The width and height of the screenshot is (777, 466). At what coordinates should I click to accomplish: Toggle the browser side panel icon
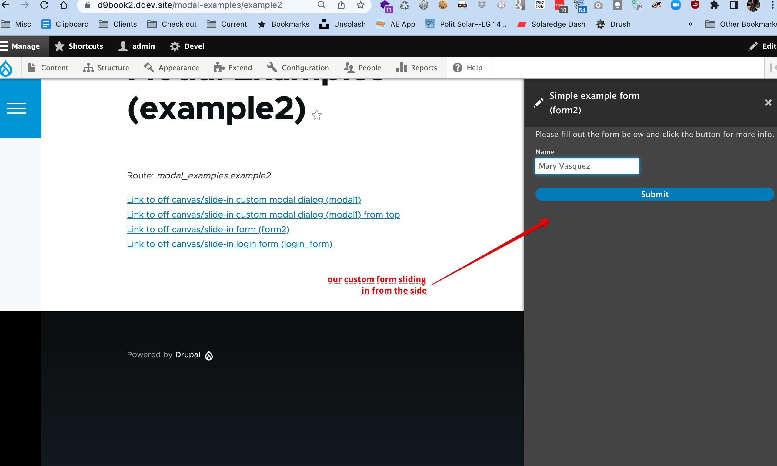(734, 5)
